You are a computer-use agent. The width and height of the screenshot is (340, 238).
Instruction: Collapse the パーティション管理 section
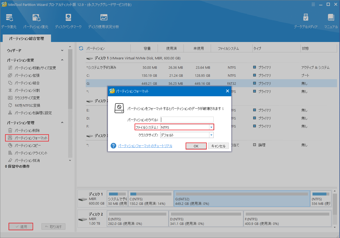tap(62, 122)
